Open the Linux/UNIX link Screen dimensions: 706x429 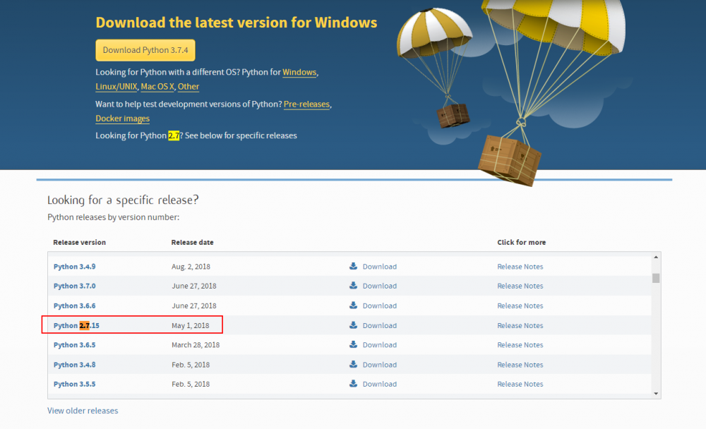[116, 86]
